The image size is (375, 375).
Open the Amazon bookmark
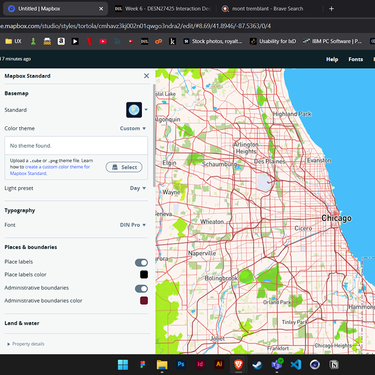tap(61, 41)
